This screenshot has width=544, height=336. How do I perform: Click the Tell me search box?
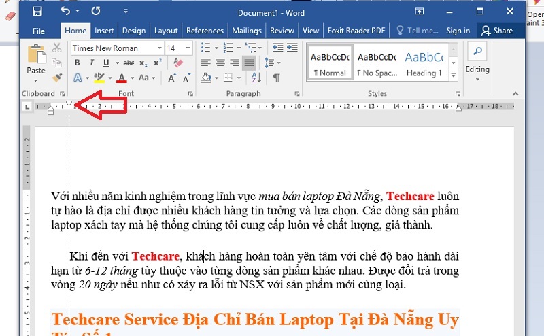[x=418, y=31]
